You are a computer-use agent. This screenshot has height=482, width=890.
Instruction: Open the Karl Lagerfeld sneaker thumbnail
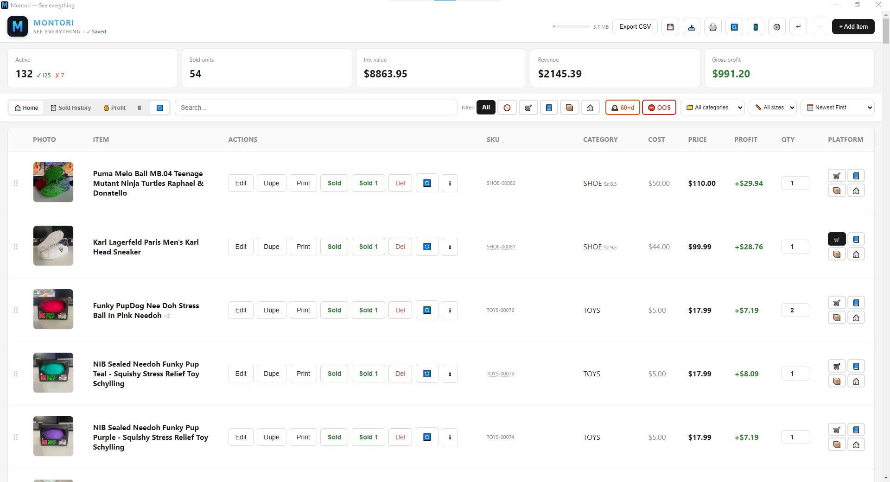pyautogui.click(x=53, y=246)
